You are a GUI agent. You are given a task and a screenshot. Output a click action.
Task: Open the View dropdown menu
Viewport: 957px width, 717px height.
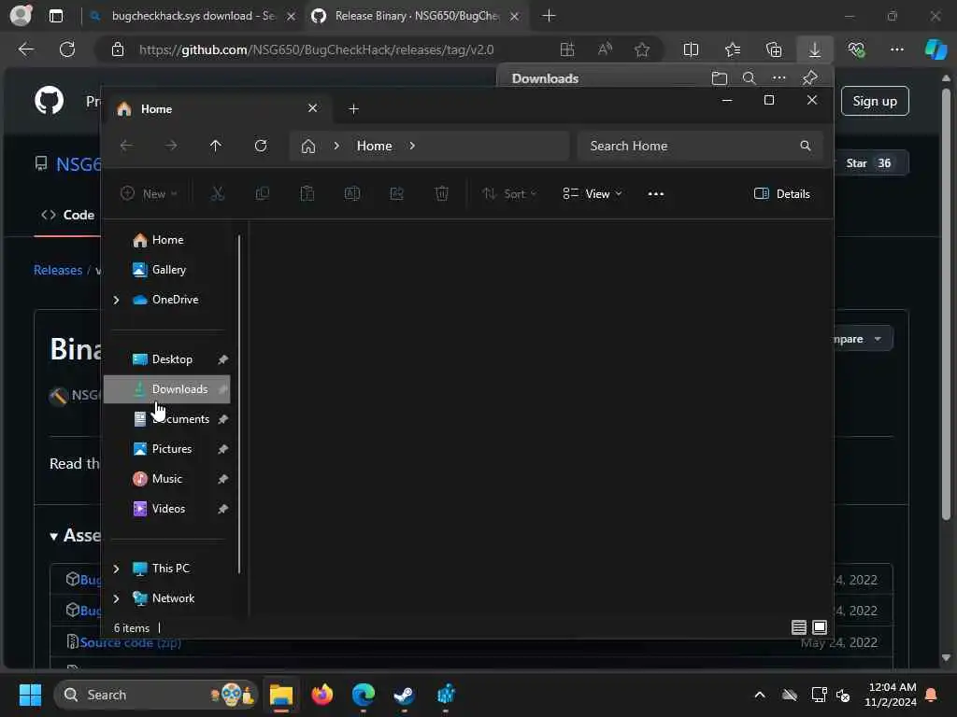[x=592, y=194]
